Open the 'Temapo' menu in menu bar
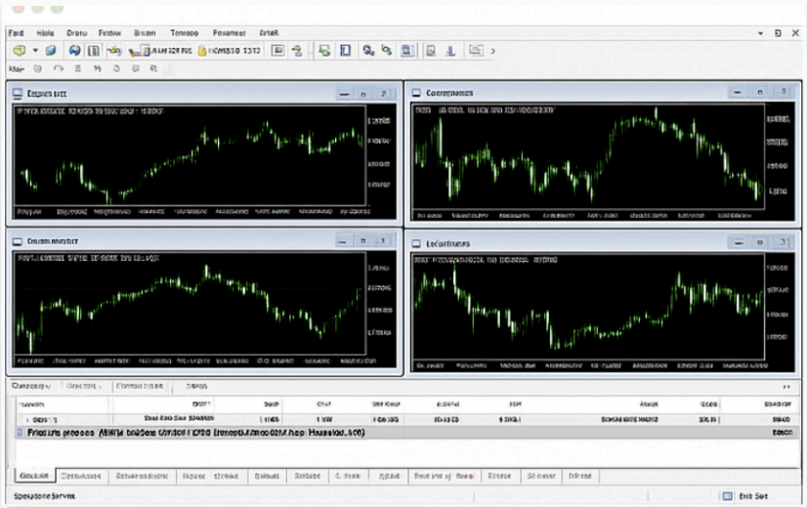807x508 pixels. click(x=183, y=32)
